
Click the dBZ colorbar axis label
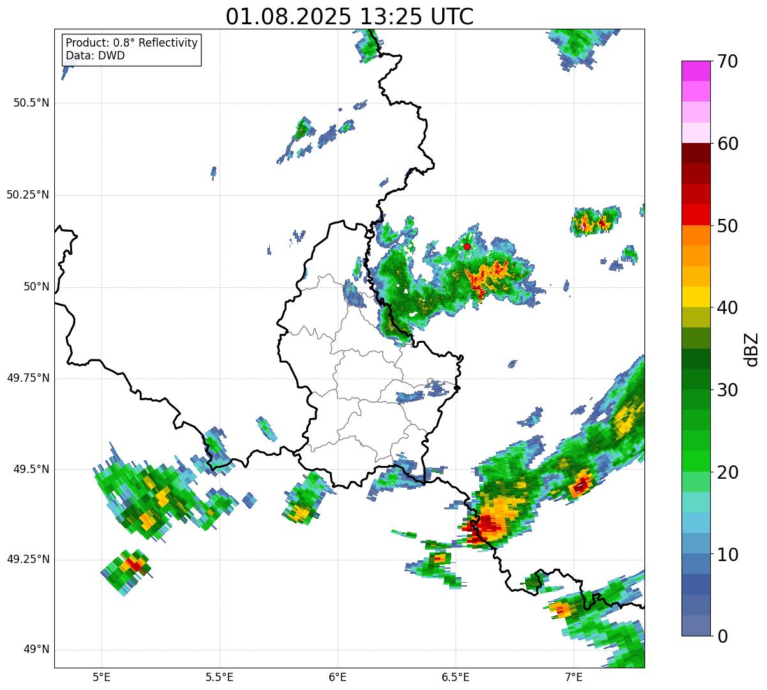pyautogui.click(x=752, y=349)
